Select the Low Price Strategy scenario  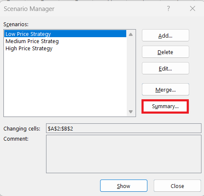(x=65, y=34)
